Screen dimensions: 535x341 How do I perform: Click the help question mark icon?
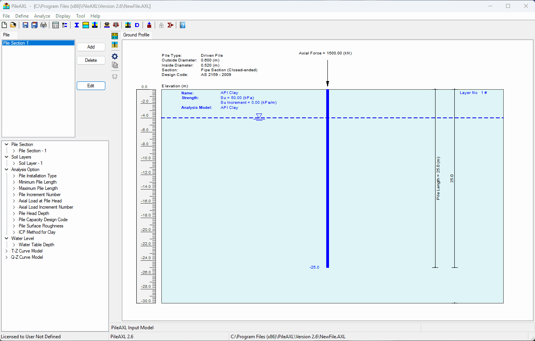click(183, 25)
